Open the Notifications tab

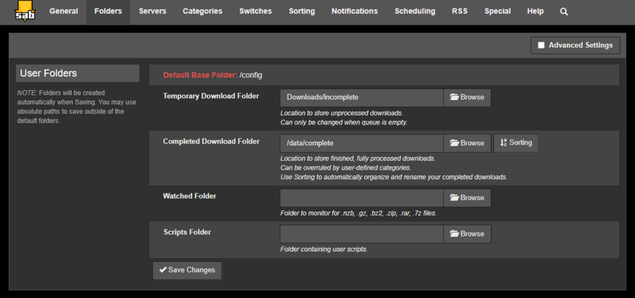coord(355,11)
